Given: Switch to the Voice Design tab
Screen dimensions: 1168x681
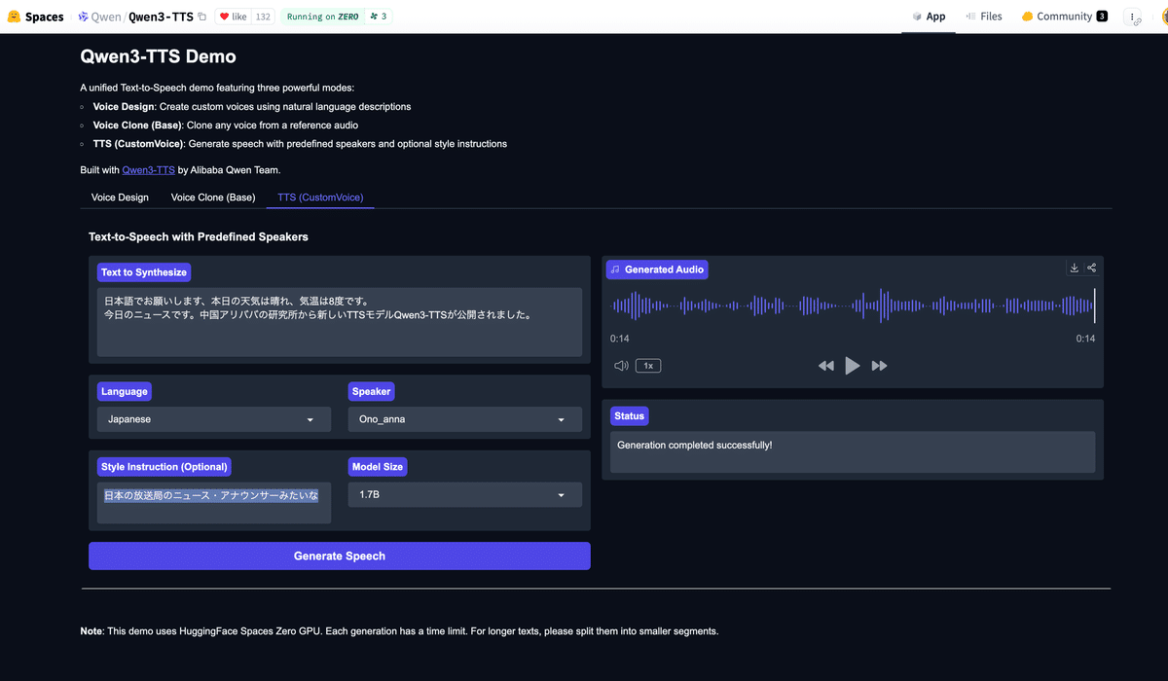Looking at the screenshot, I should (120, 197).
